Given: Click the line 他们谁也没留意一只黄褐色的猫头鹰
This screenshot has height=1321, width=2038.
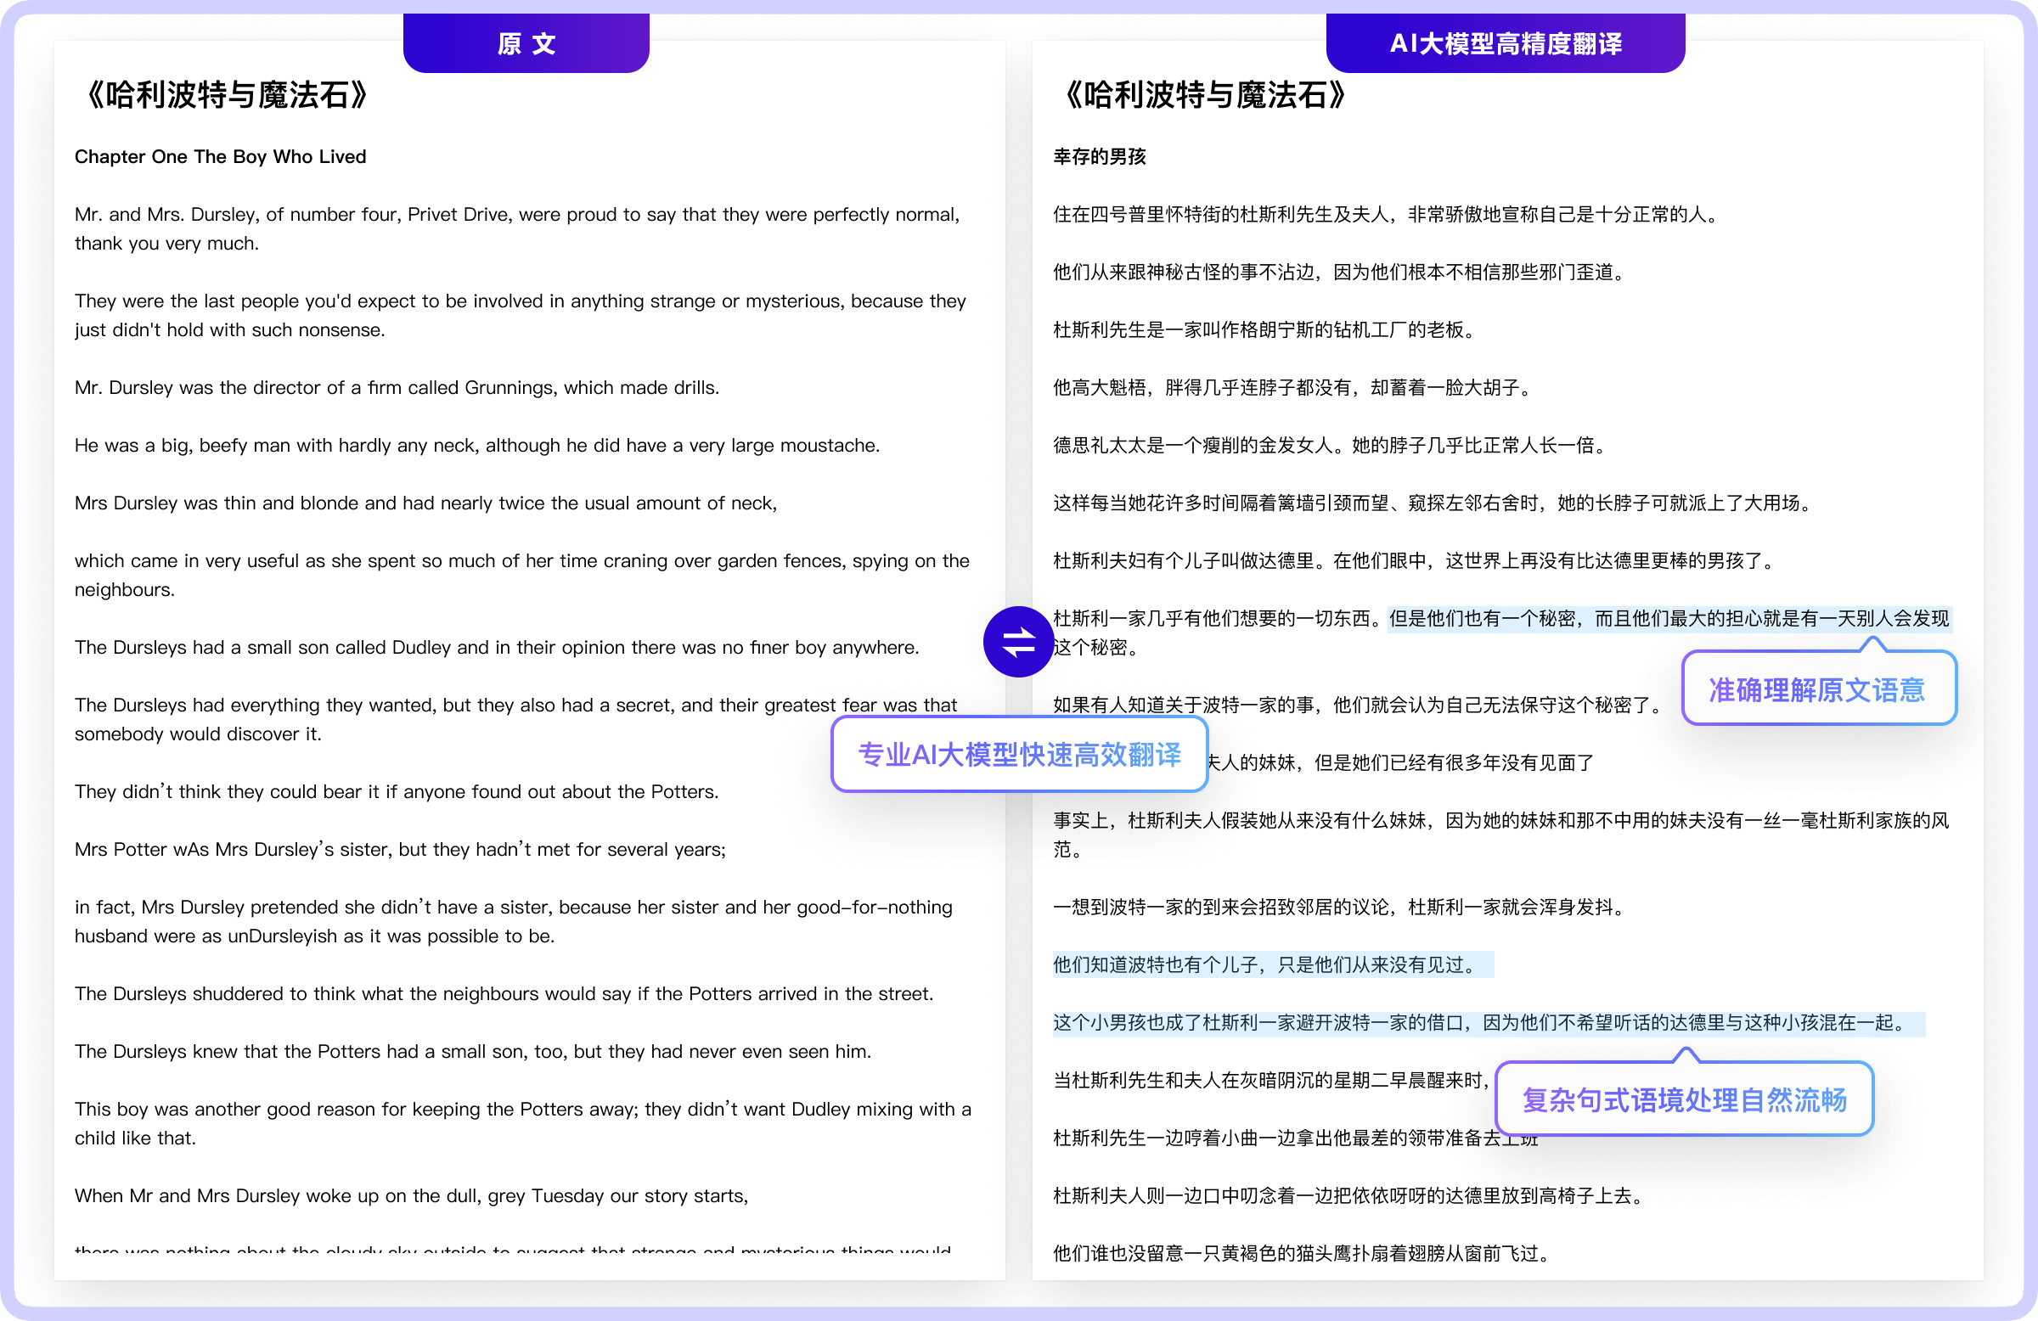Looking at the screenshot, I should pyautogui.click(x=1300, y=1253).
